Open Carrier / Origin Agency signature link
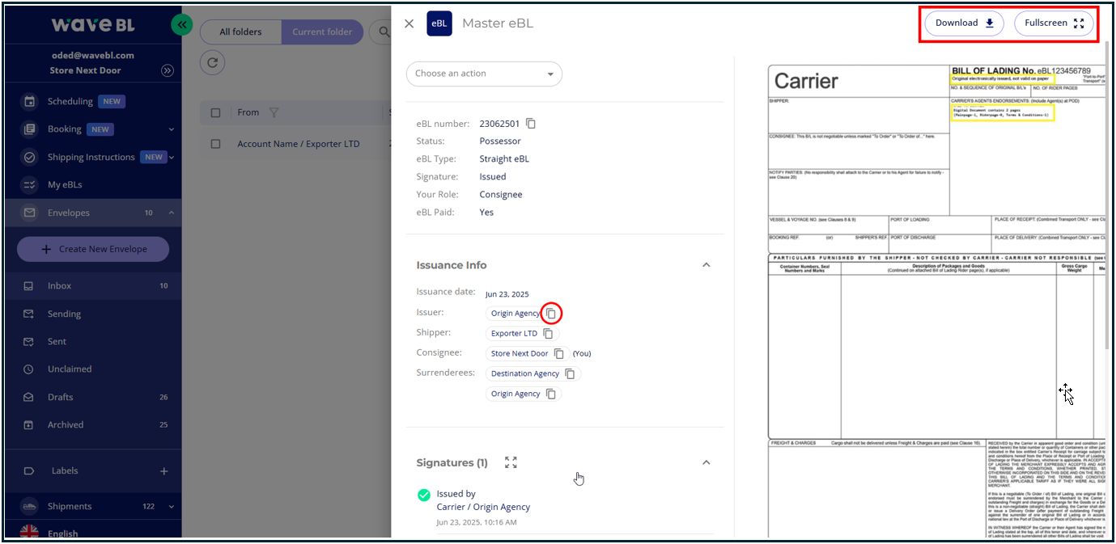This screenshot has width=1116, height=544. point(483,507)
